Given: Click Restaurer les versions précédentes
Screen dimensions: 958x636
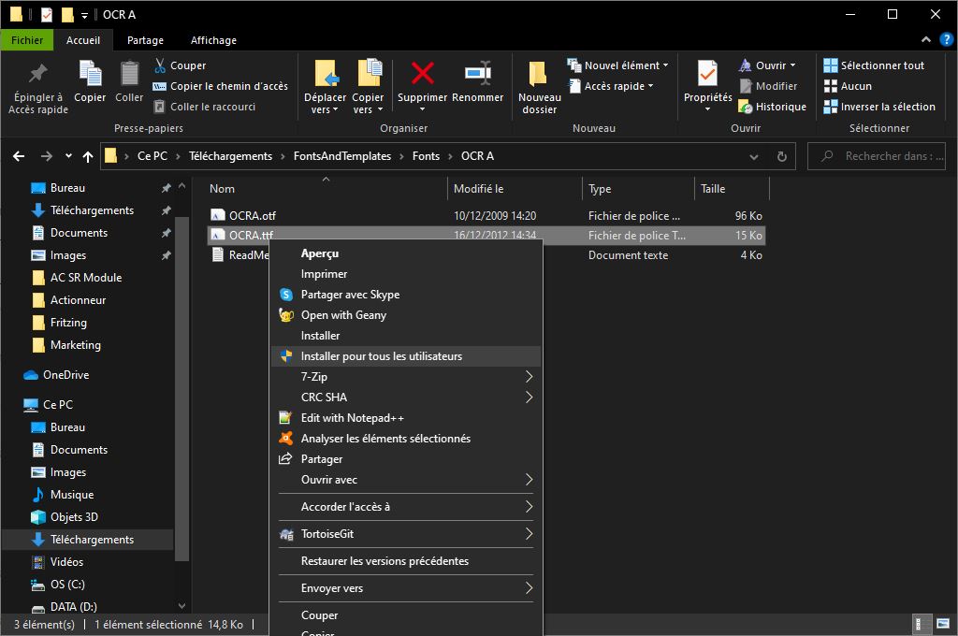Looking at the screenshot, I should [406, 561].
